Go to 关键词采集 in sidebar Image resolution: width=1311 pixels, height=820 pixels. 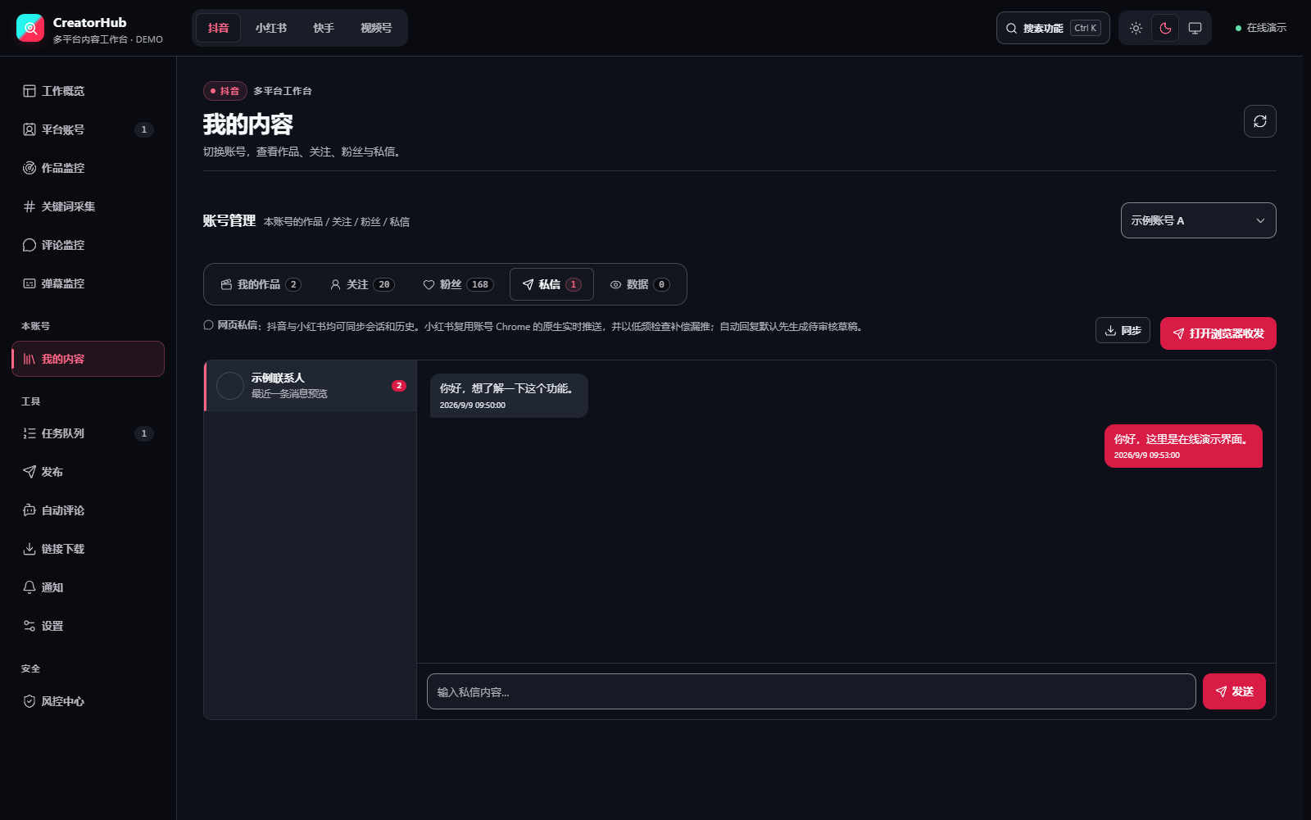88,206
